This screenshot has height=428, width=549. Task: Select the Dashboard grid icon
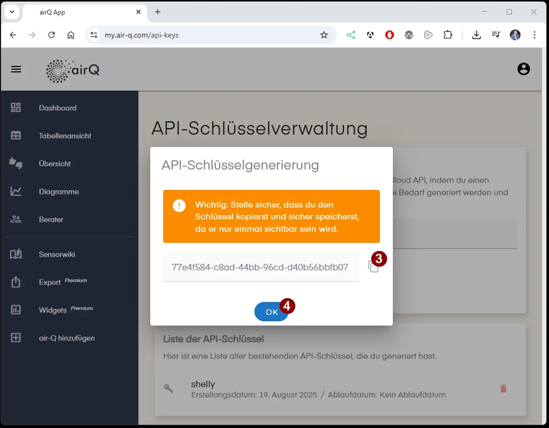coord(17,108)
